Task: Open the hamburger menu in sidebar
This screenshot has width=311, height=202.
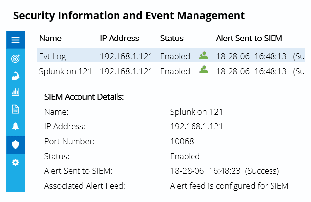Action: tap(15, 40)
